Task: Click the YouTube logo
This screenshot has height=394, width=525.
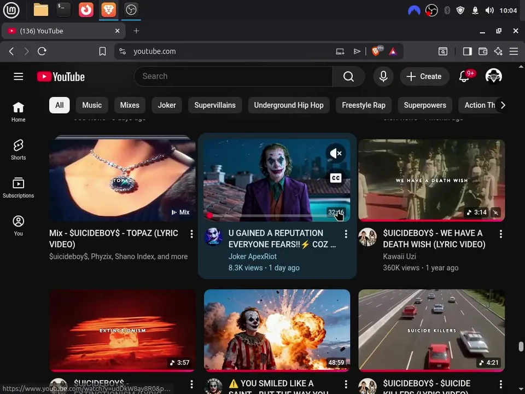Action: coord(61,77)
